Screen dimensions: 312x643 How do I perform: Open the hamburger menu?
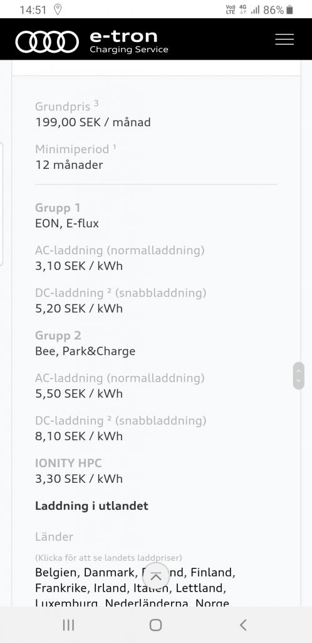coord(284,39)
